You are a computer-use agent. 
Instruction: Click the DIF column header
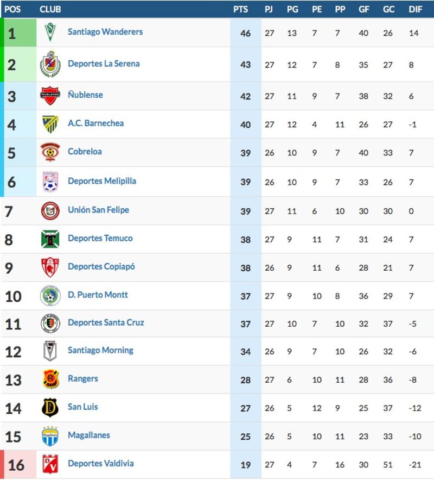pyautogui.click(x=416, y=9)
